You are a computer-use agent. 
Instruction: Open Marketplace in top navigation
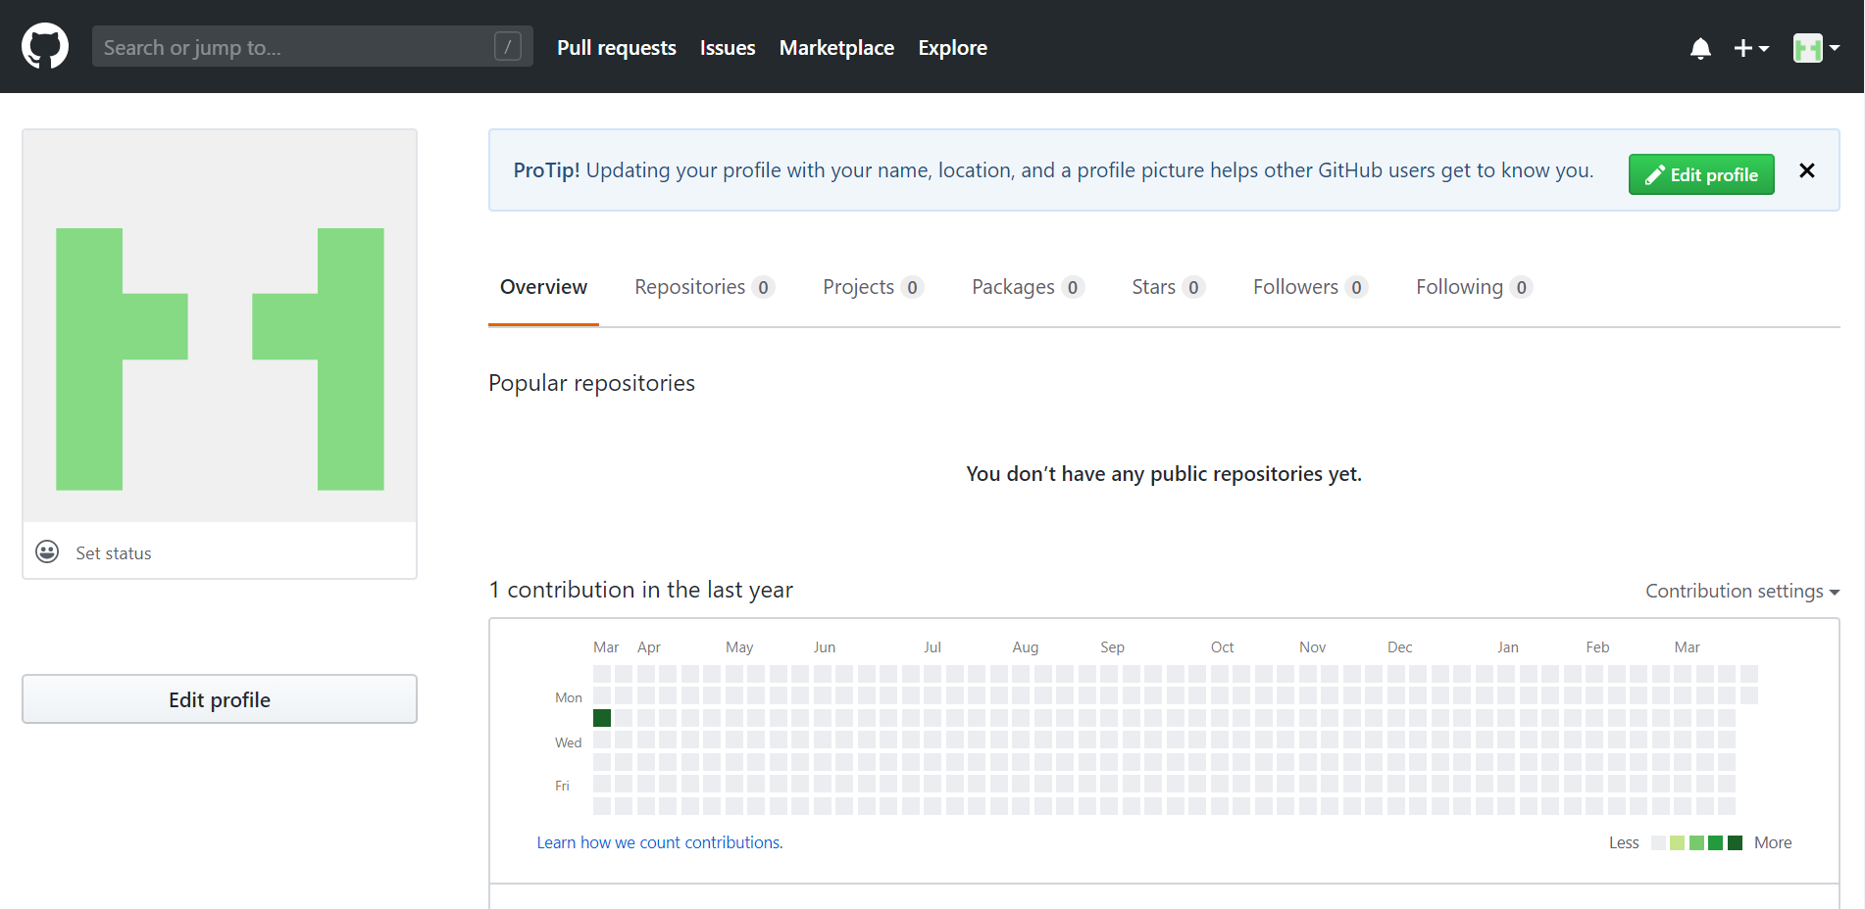point(836,47)
